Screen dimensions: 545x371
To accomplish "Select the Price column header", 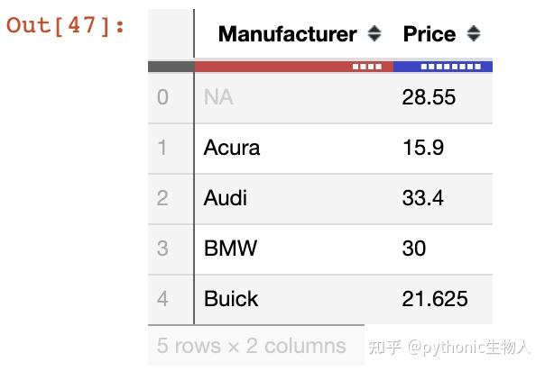I will tap(430, 35).
